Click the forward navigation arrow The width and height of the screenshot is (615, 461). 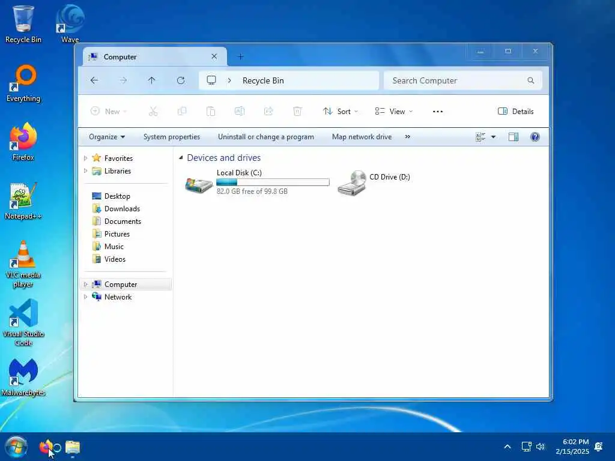123,80
